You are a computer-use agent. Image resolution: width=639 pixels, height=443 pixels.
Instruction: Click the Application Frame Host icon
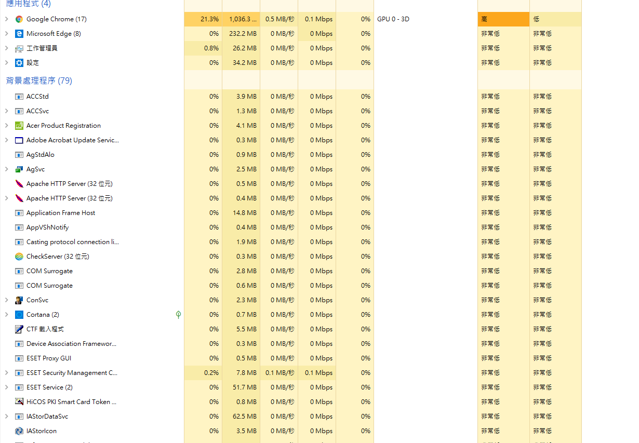point(19,213)
